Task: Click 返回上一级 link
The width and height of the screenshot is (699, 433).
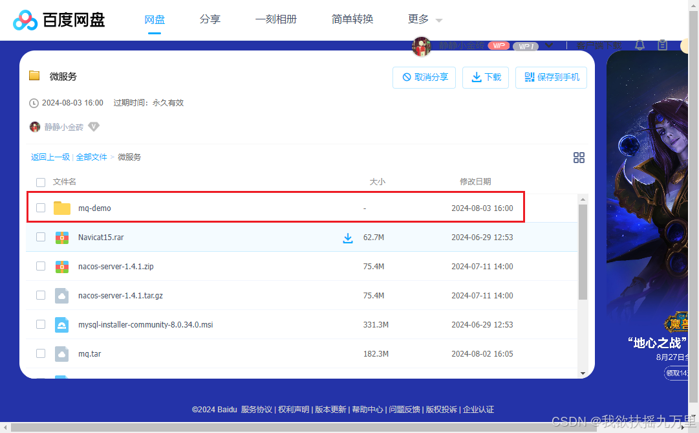Action: pos(50,157)
